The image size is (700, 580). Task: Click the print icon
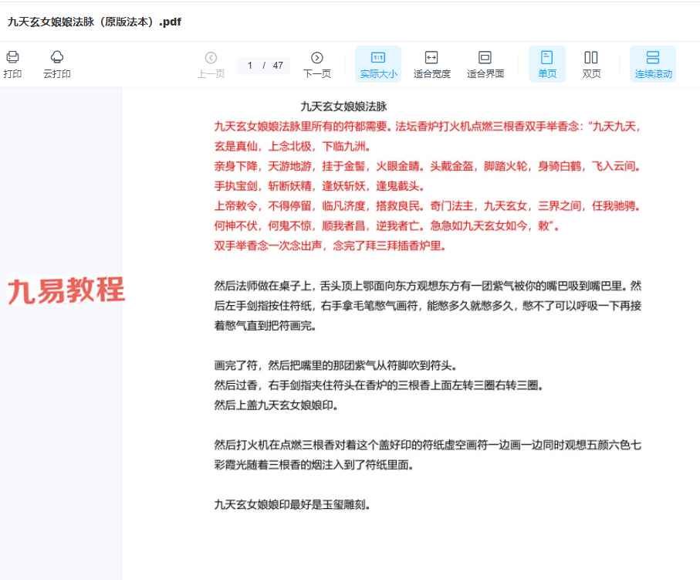(12, 58)
